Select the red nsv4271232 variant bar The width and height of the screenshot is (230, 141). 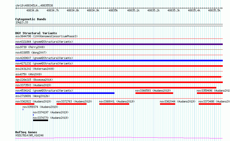click(x=119, y=66)
